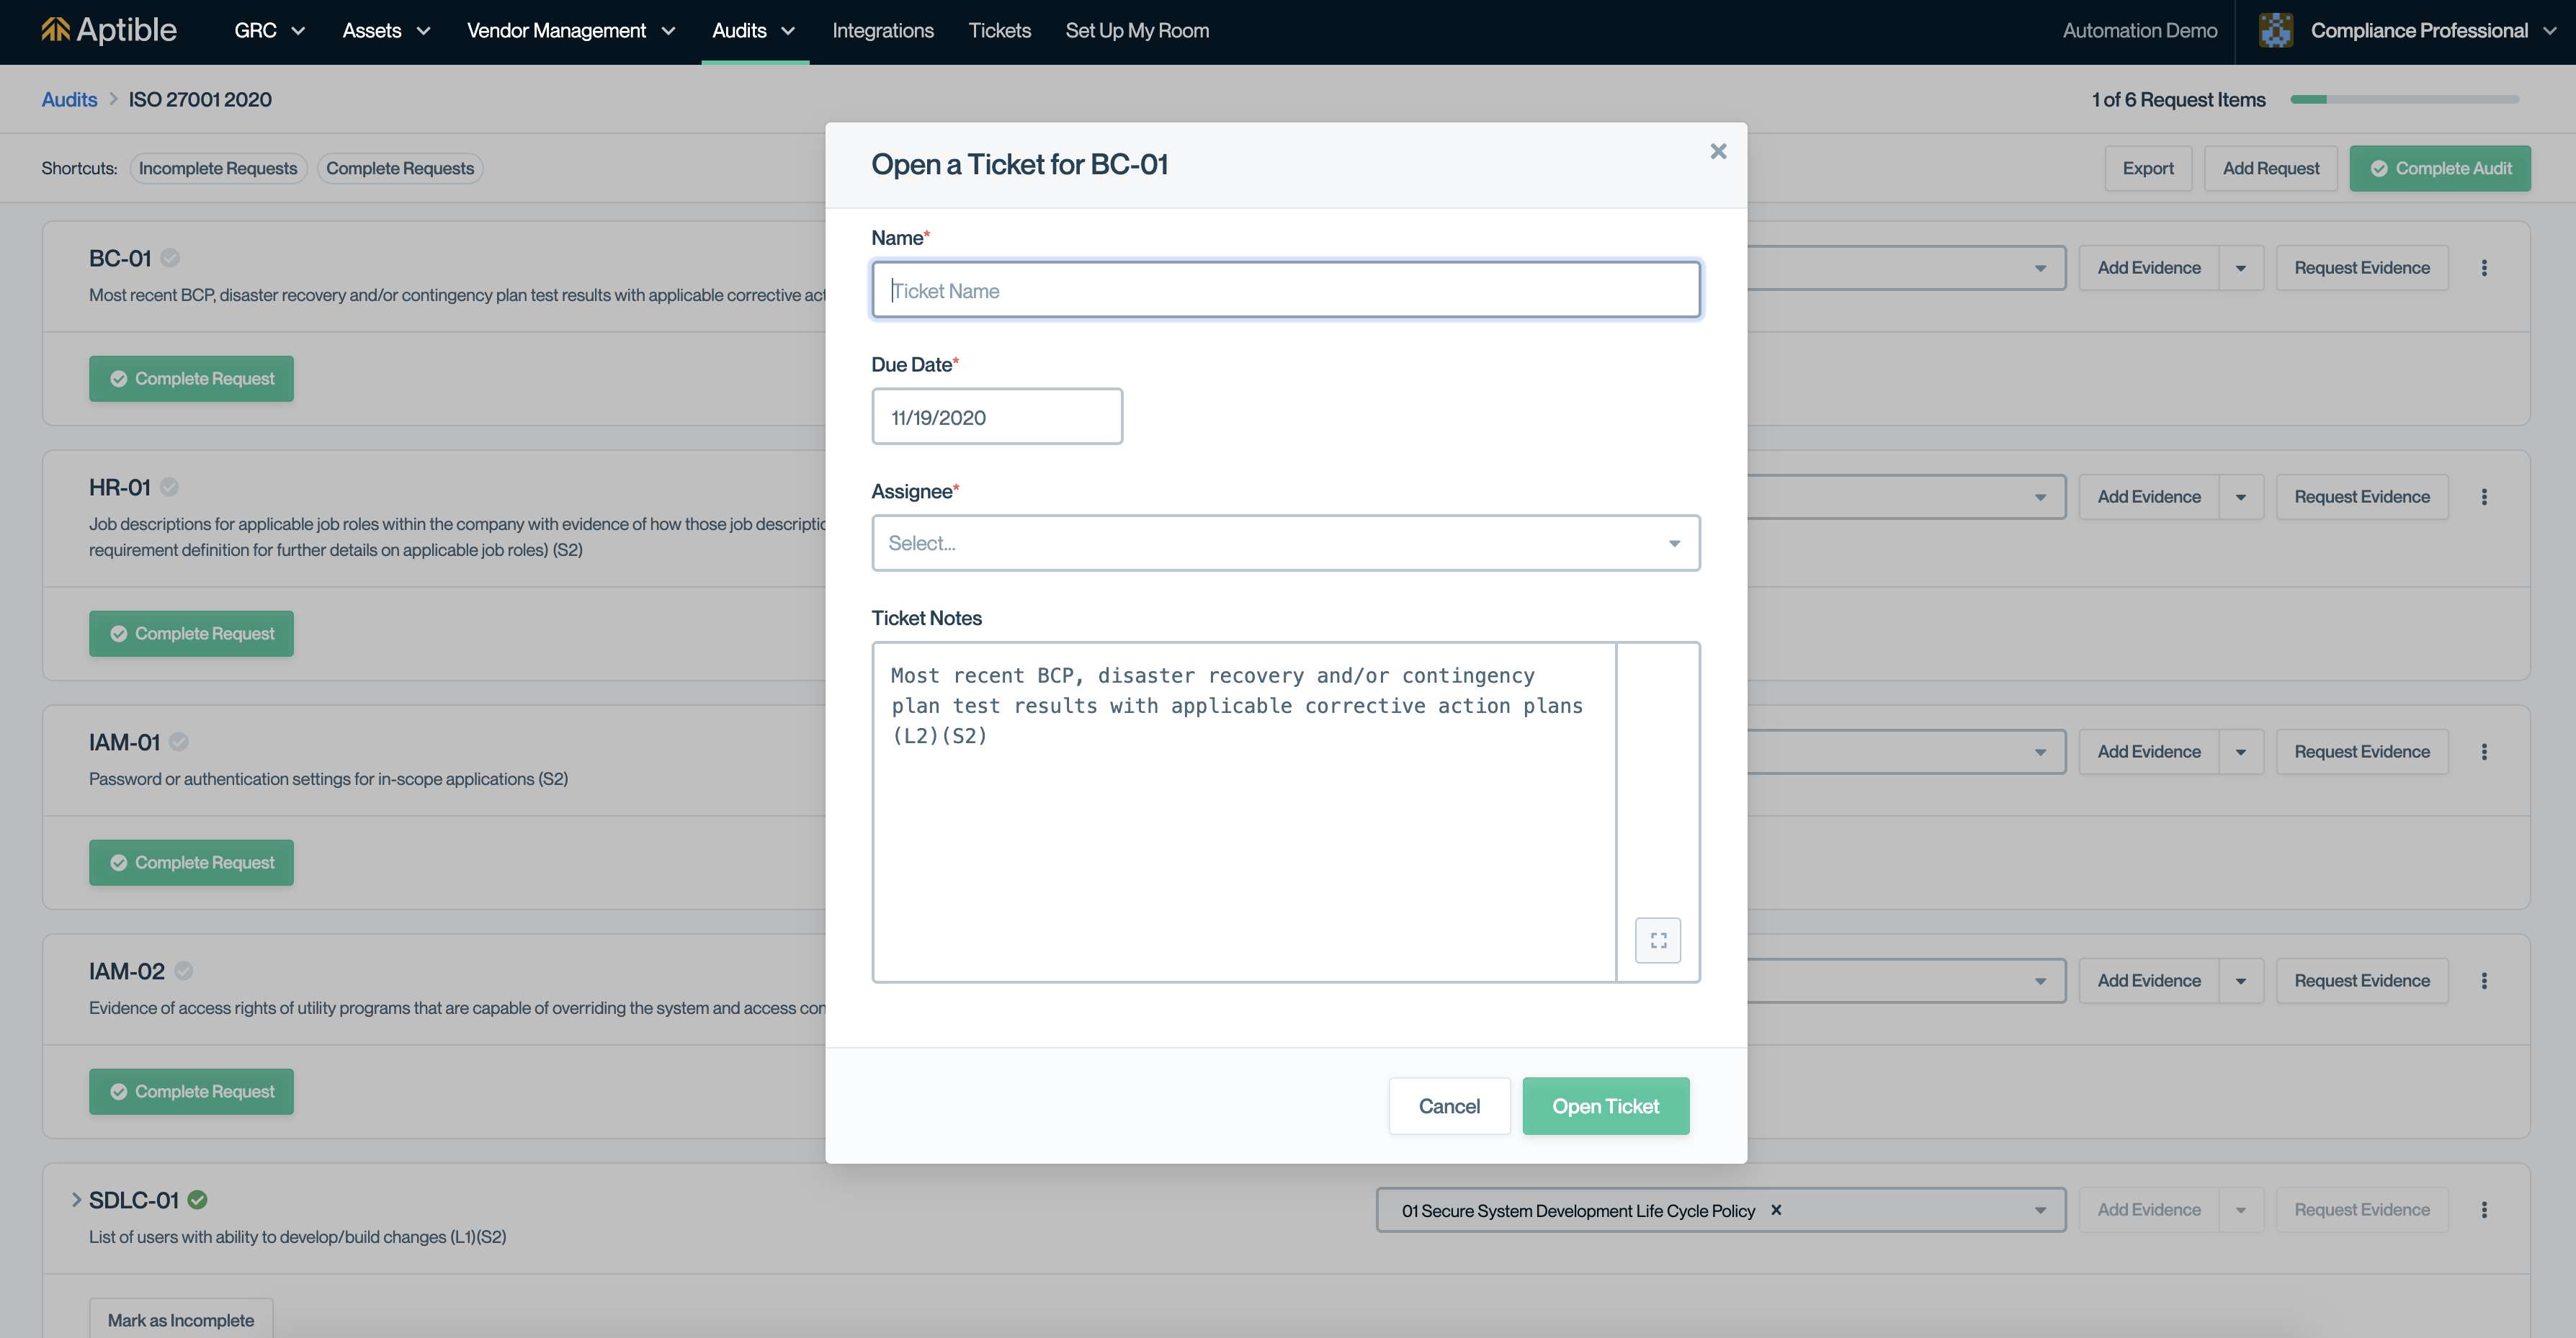The image size is (2576, 1338).
Task: Remove the Secure System Development policy tag
Action: (x=1776, y=1210)
